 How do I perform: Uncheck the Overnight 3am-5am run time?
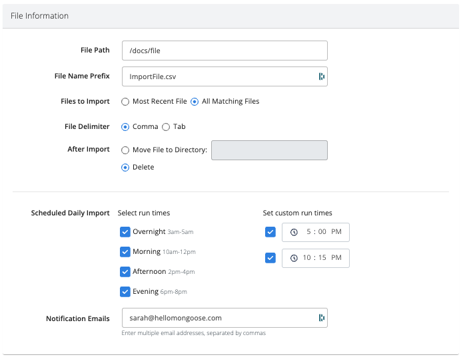coord(125,232)
